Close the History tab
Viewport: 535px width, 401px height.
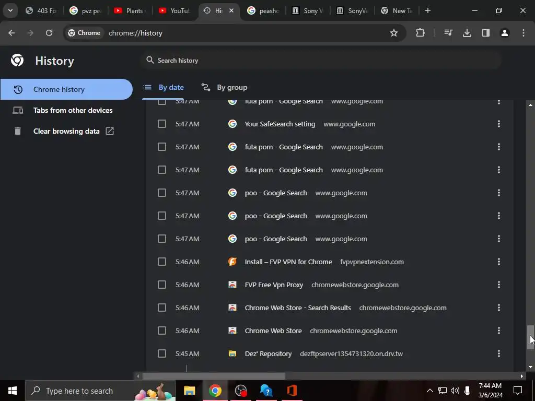231,10
